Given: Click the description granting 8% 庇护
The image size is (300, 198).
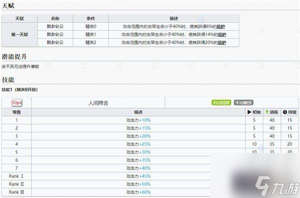Looking at the screenshot, I should click(x=174, y=26).
